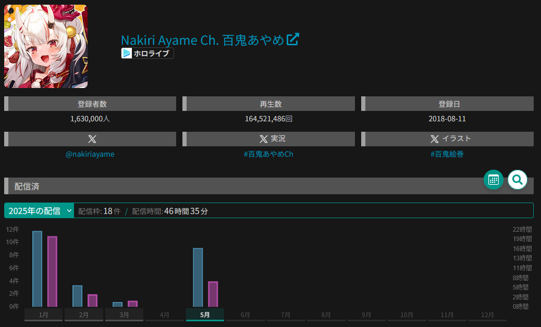The width and height of the screenshot is (541, 327).
Task: Click the calendar round button
Action: pos(494,180)
